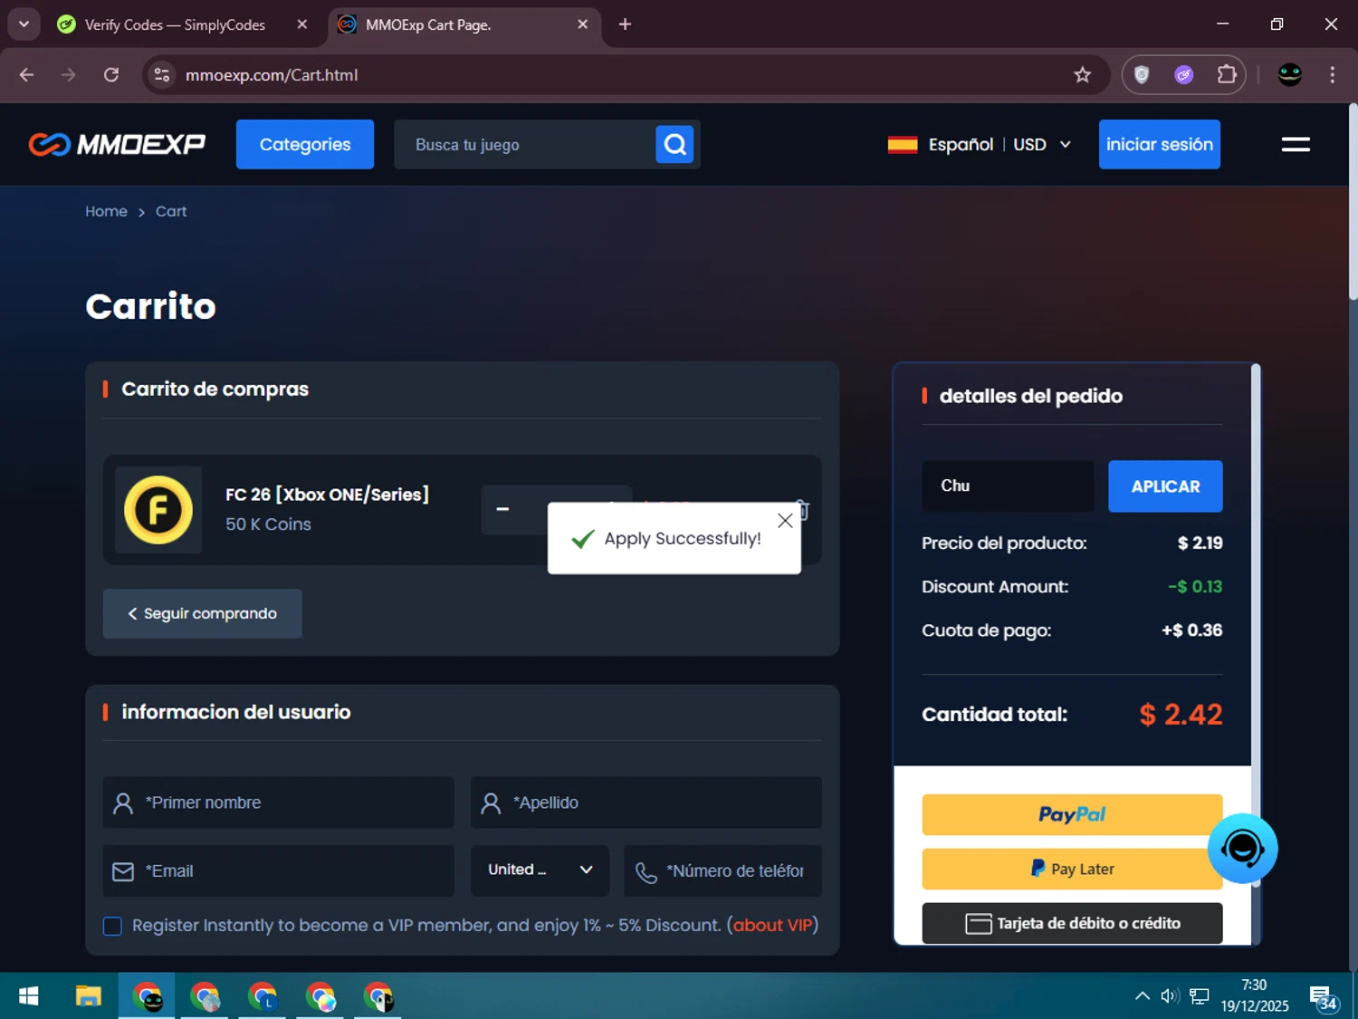Open the live chat support bubble
The width and height of the screenshot is (1358, 1019).
pyautogui.click(x=1242, y=849)
